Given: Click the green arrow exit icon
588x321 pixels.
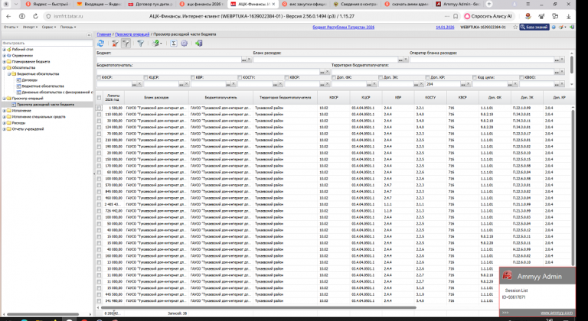Looking at the screenshot, I should click(x=199, y=44).
